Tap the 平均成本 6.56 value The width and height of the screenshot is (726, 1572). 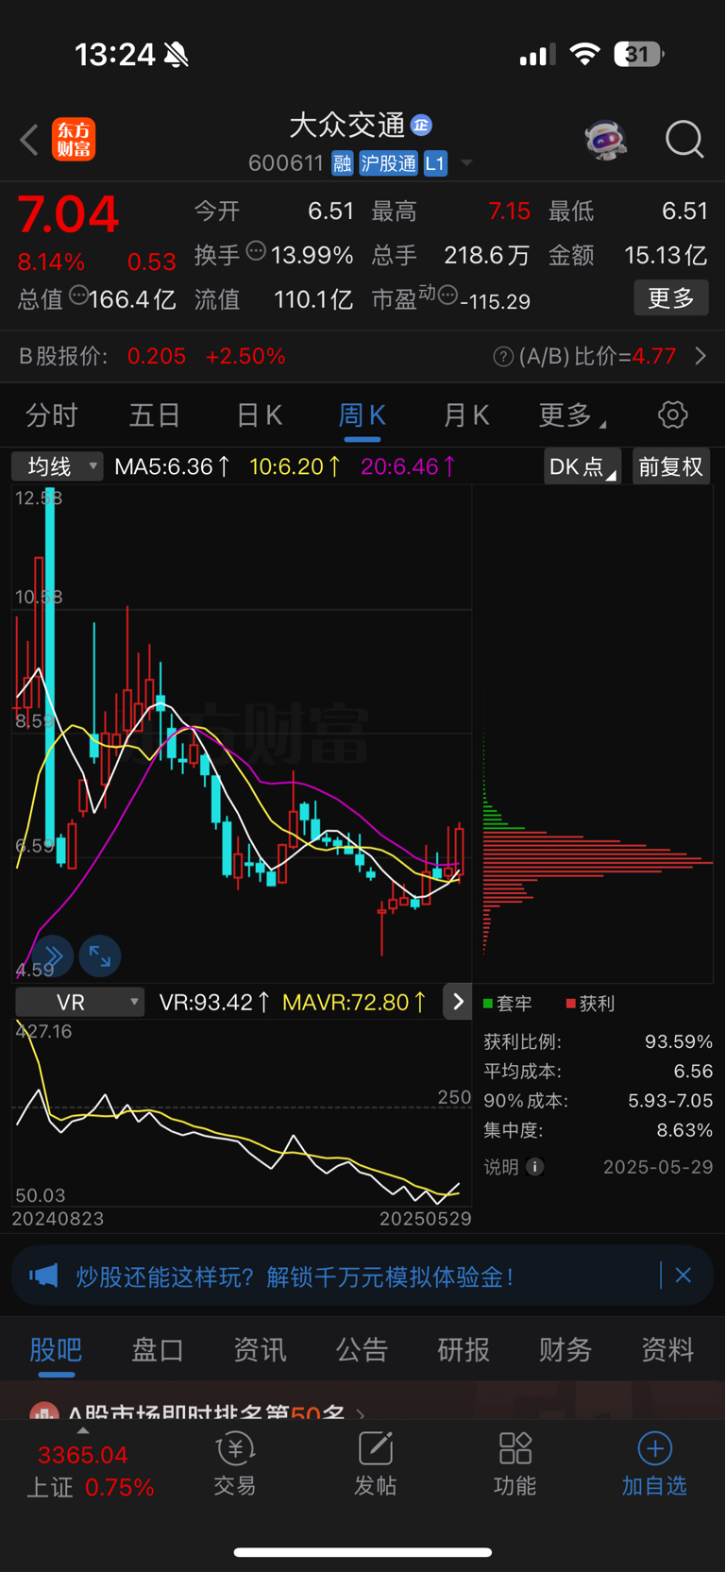click(693, 1072)
